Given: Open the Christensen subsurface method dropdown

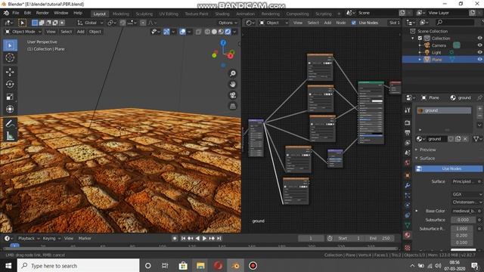Looking at the screenshot, I should [x=467, y=202].
